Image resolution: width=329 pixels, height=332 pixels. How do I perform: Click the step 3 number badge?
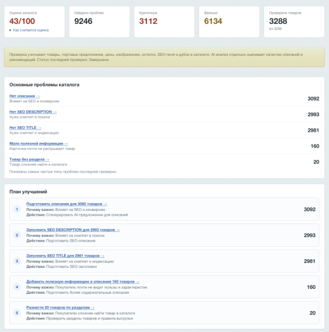coord(17,261)
